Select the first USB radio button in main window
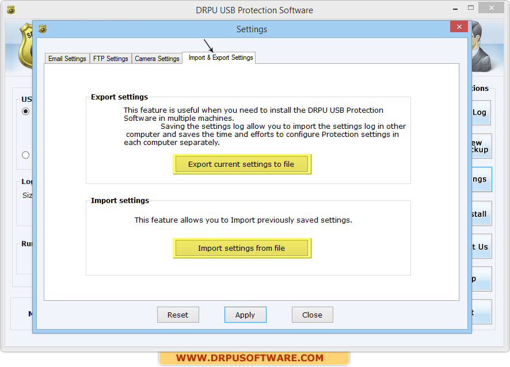 pyautogui.click(x=26, y=112)
